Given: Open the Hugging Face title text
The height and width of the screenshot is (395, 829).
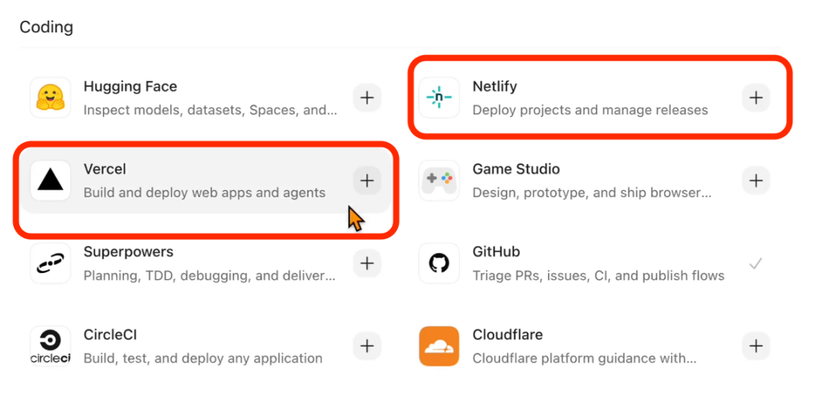Looking at the screenshot, I should pyautogui.click(x=130, y=87).
